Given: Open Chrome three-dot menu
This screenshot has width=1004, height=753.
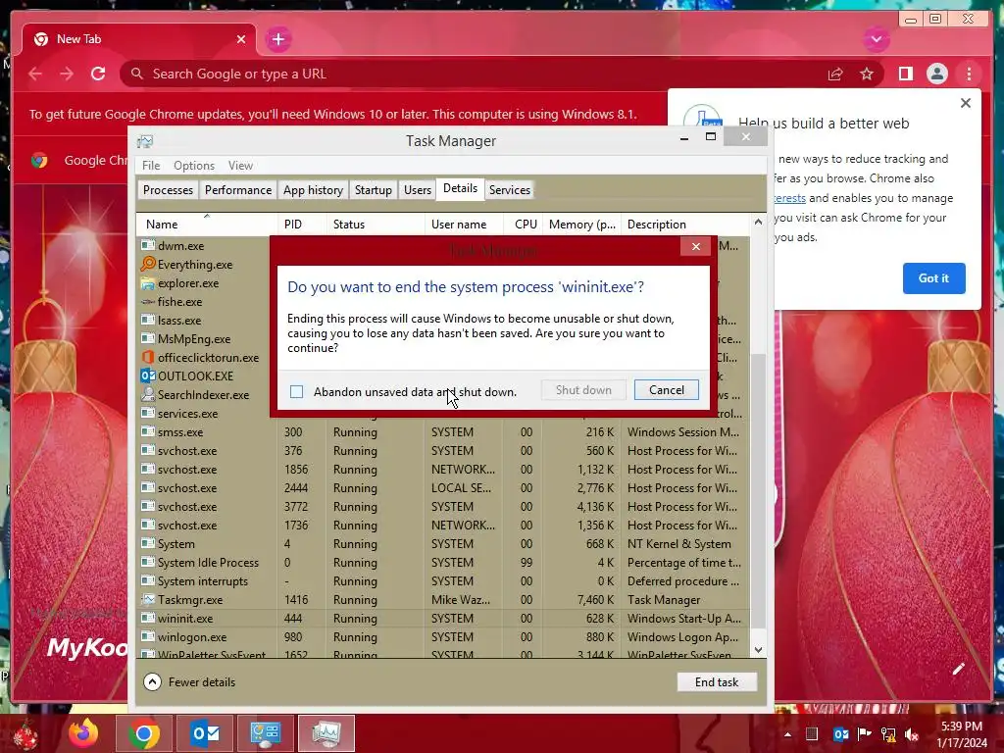Looking at the screenshot, I should click(969, 74).
